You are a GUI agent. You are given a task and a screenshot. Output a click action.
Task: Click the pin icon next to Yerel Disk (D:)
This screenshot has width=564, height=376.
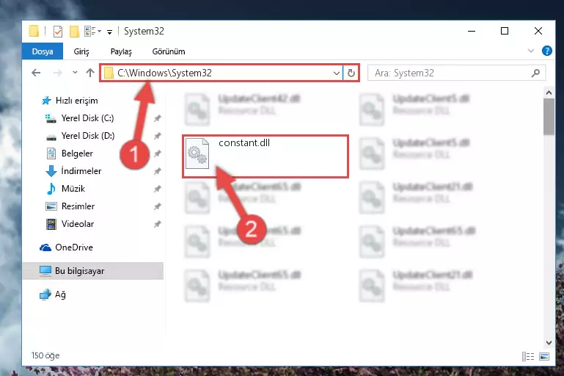pos(157,136)
